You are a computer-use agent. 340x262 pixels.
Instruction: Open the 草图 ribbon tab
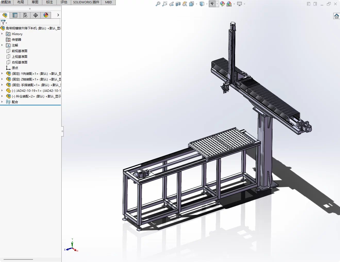point(35,2)
